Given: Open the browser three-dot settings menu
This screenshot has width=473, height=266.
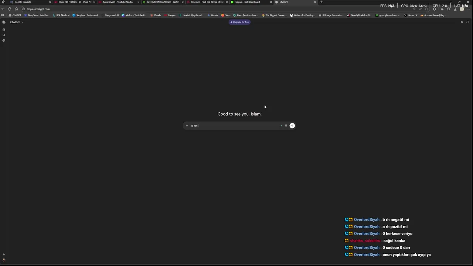Looking at the screenshot, I should [468, 9].
